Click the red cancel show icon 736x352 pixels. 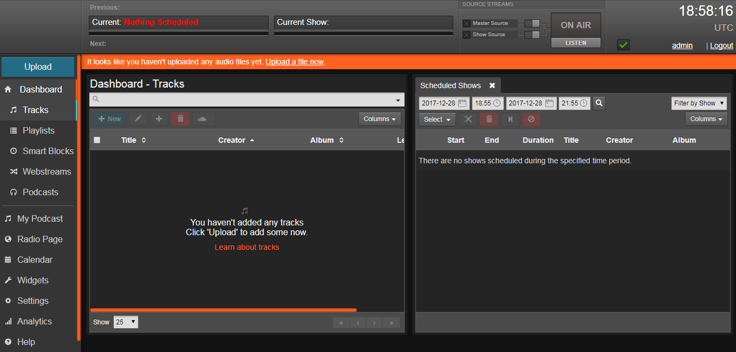tap(531, 119)
